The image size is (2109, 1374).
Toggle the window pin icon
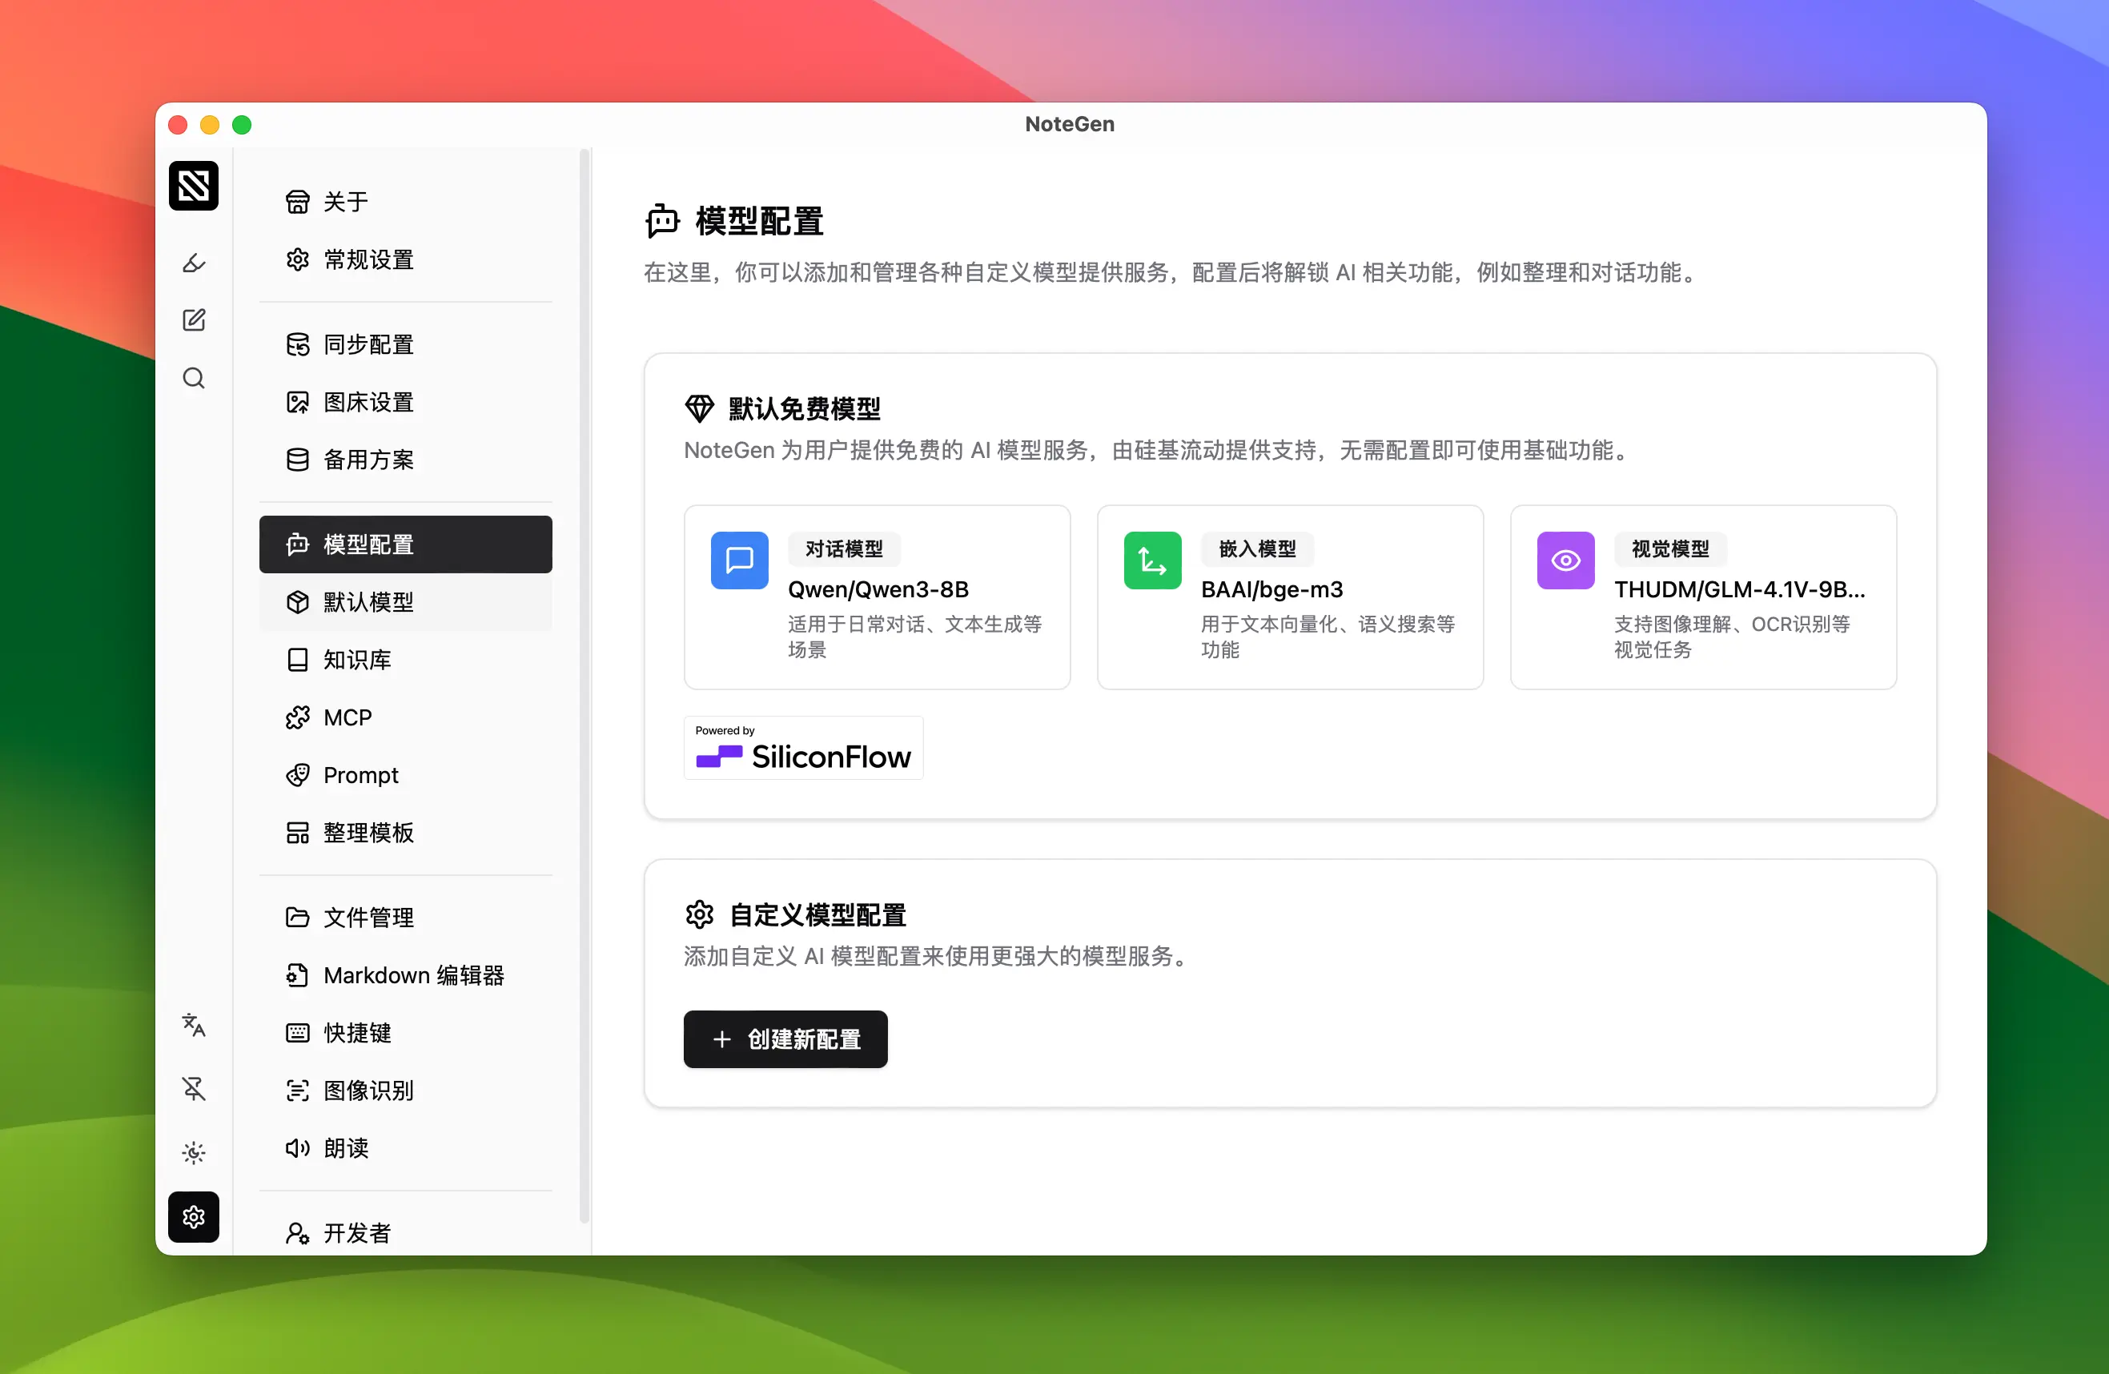coord(193,1089)
